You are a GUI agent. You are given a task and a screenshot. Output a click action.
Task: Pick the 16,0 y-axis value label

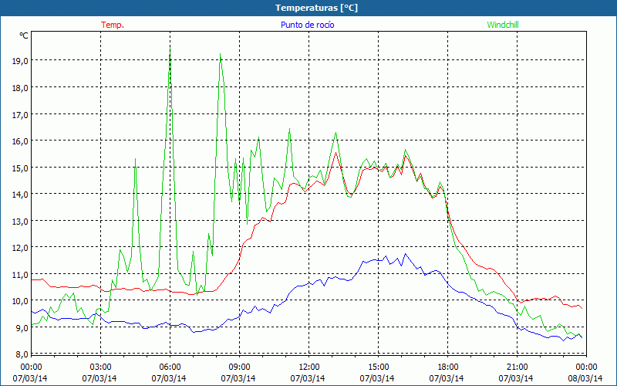[x=19, y=141]
